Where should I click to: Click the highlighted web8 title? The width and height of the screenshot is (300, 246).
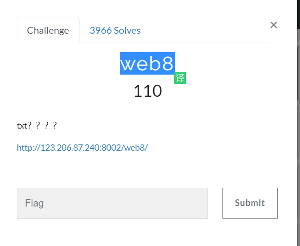coord(147,63)
